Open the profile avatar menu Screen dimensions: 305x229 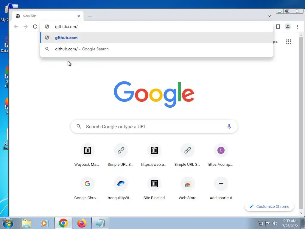[x=288, y=27]
